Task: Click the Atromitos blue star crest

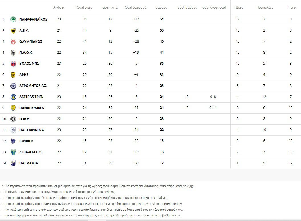Action: coord(13,86)
